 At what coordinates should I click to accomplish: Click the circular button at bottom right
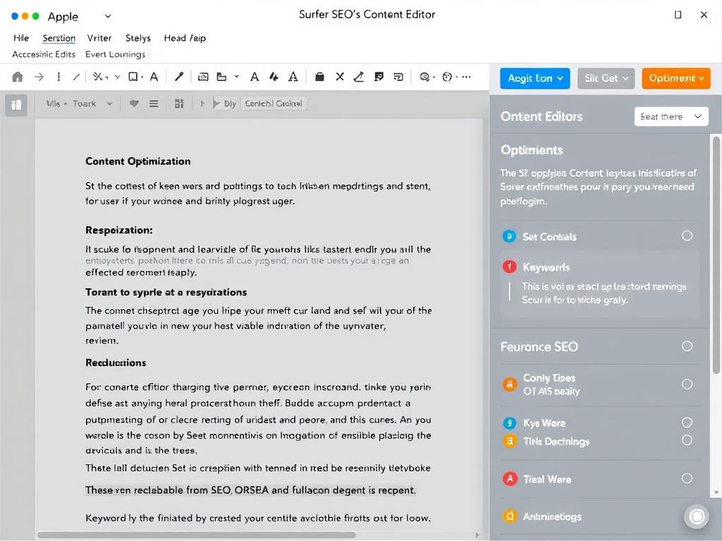[x=697, y=516]
